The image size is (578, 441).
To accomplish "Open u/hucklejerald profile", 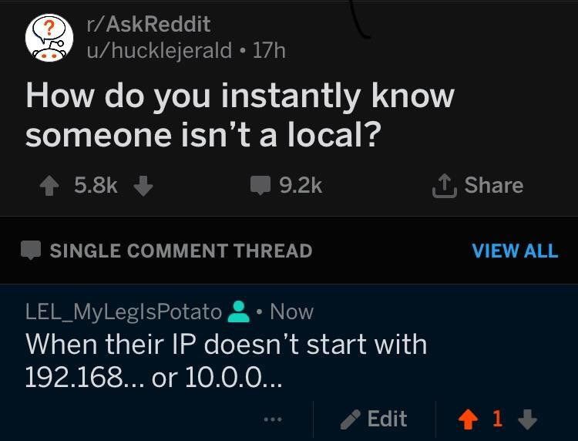I will (x=160, y=50).
